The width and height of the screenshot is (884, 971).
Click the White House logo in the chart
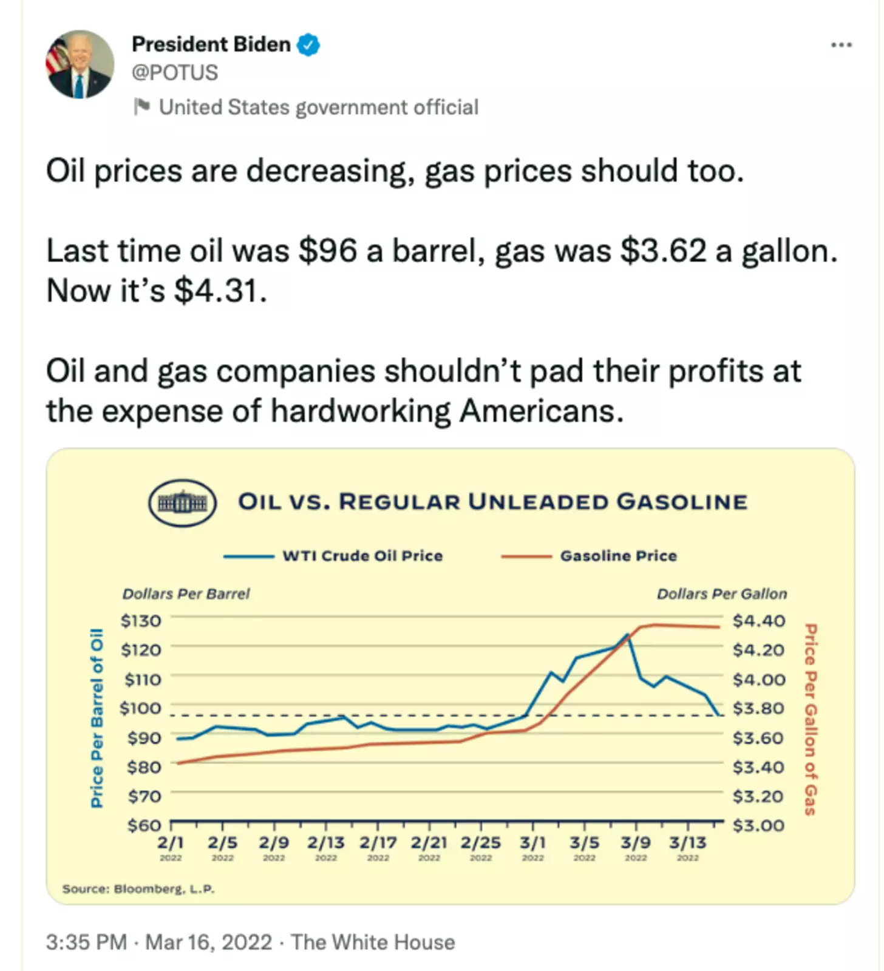[182, 502]
